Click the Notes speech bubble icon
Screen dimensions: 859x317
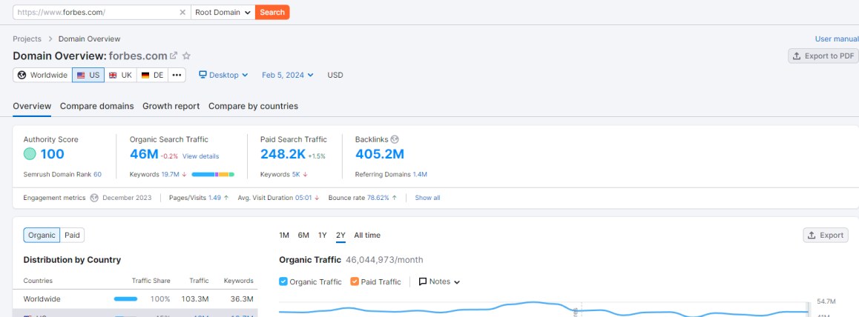pyautogui.click(x=423, y=281)
